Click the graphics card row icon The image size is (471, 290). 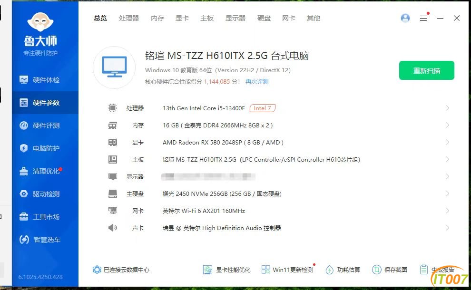[x=113, y=142]
